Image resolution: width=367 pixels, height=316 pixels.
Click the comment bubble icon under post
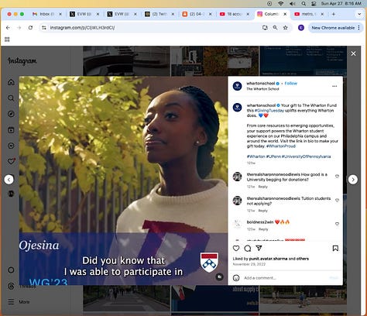(248, 248)
